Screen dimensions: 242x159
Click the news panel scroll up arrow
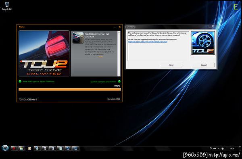(x=119, y=32)
